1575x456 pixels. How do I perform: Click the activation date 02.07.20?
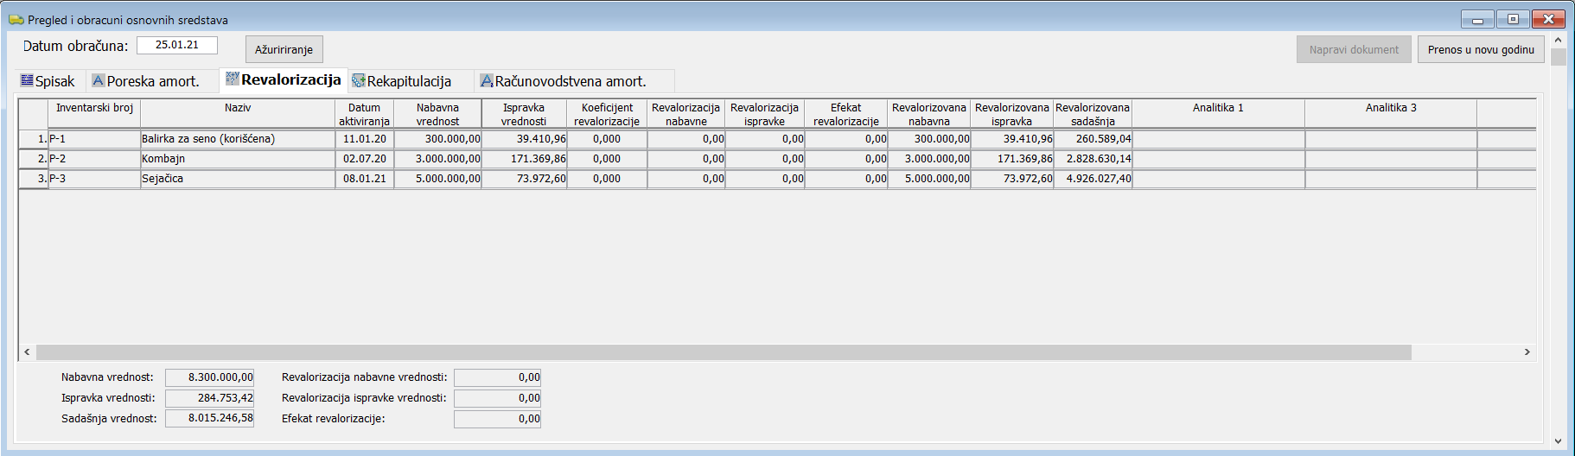pyautogui.click(x=365, y=159)
